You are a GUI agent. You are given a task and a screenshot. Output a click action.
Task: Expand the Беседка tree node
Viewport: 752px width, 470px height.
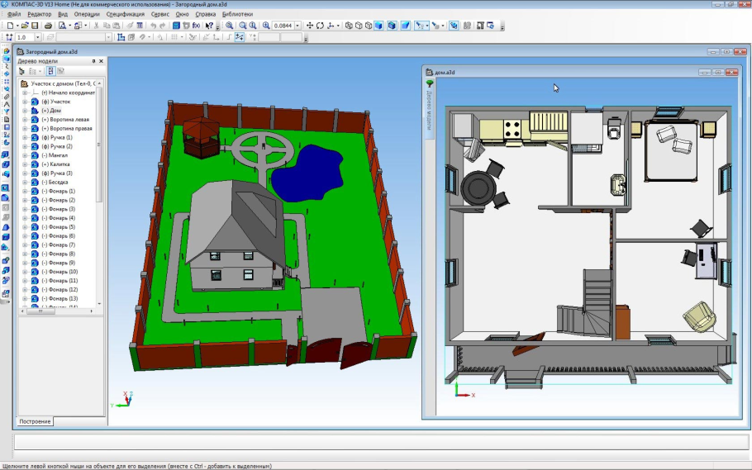point(25,182)
